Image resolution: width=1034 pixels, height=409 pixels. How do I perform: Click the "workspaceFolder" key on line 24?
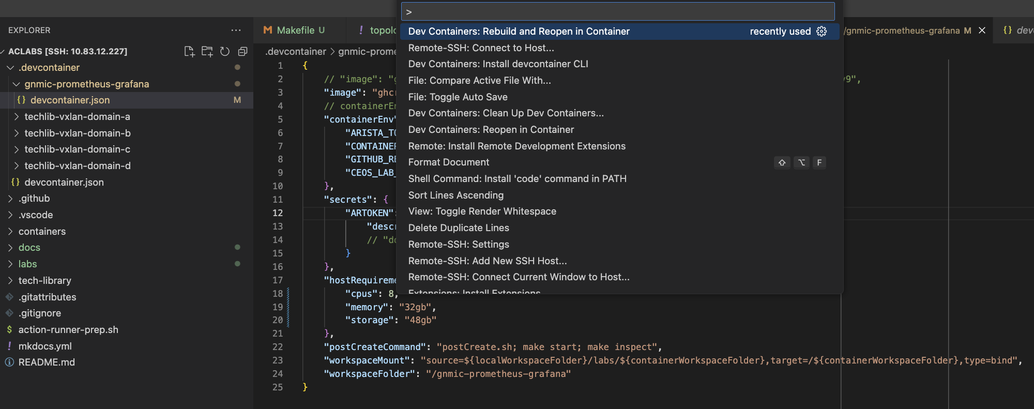click(x=370, y=374)
